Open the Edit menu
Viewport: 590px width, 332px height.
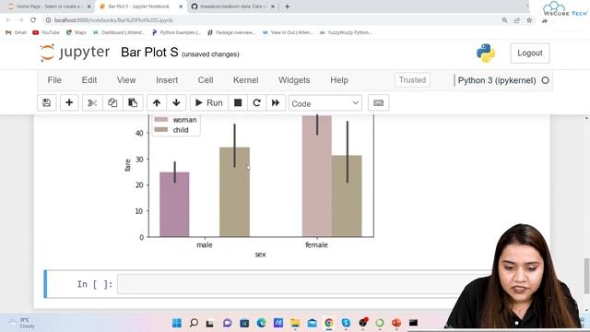(x=89, y=80)
